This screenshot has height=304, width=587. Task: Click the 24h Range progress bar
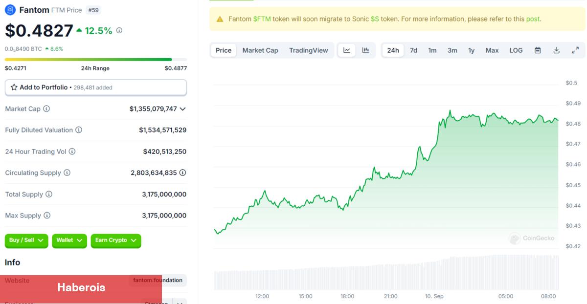coord(96,60)
